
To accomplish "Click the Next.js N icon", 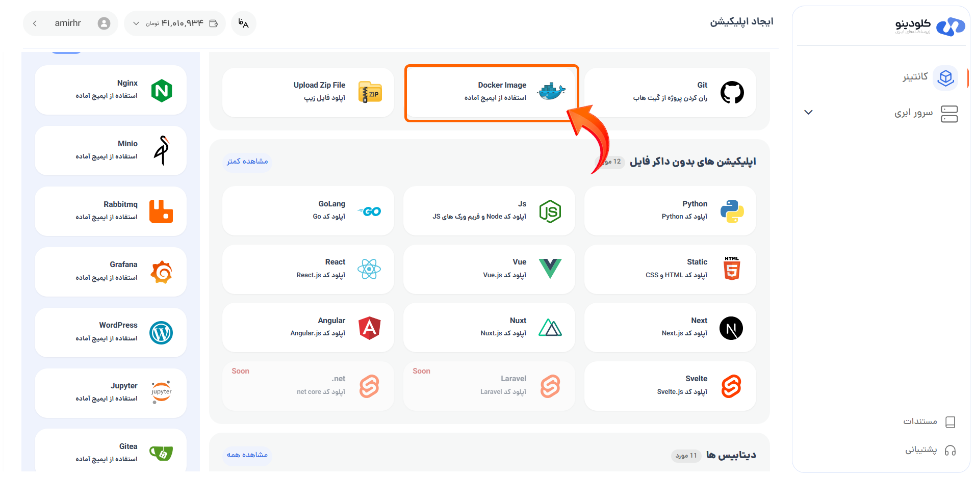I will 731,328.
